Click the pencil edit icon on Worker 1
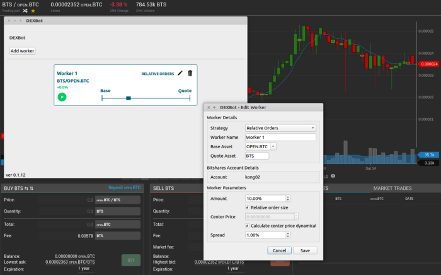Image resolution: width=441 pixels, height=275 pixels. (x=180, y=73)
